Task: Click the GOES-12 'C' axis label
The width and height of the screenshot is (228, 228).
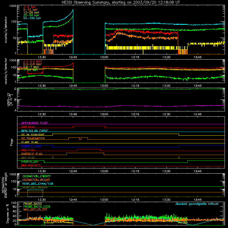Action: coord(15,89)
